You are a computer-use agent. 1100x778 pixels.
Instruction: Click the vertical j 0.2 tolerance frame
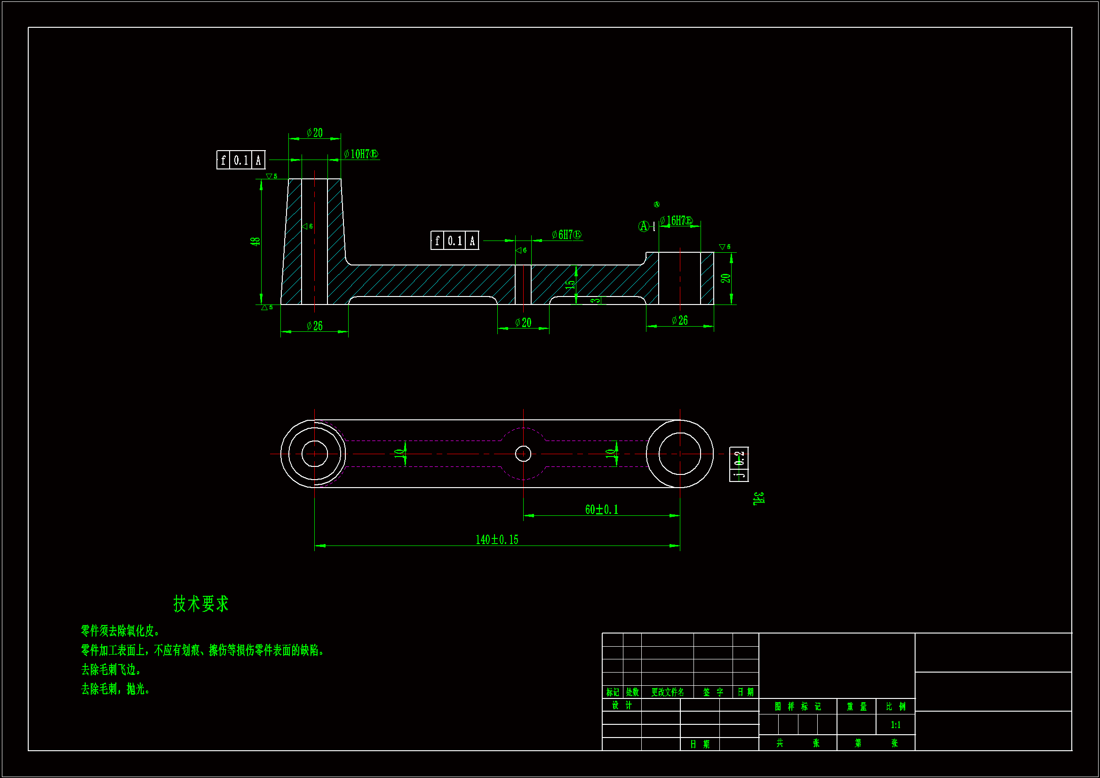[x=739, y=464]
